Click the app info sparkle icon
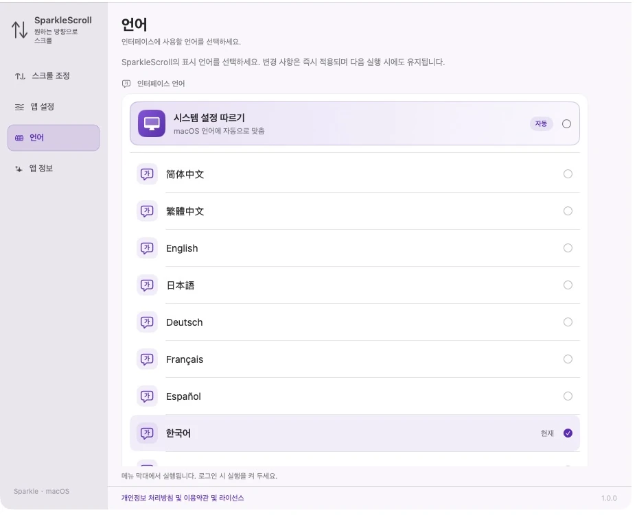Viewport: 637px width, 515px height. click(x=19, y=169)
